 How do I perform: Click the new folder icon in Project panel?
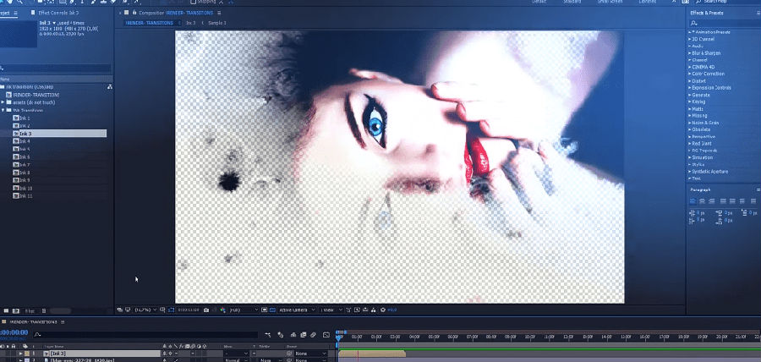(x=6, y=310)
